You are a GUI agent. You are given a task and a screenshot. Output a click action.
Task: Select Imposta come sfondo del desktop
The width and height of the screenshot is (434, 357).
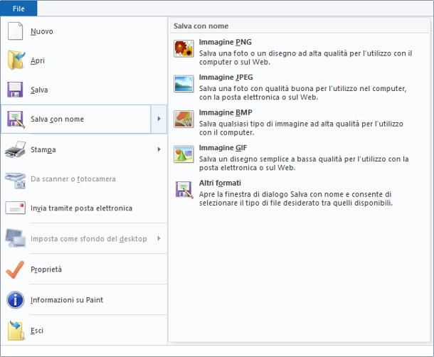click(x=84, y=238)
